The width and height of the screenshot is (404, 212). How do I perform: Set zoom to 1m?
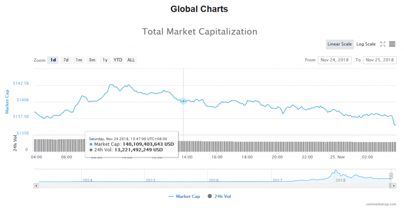(x=79, y=60)
